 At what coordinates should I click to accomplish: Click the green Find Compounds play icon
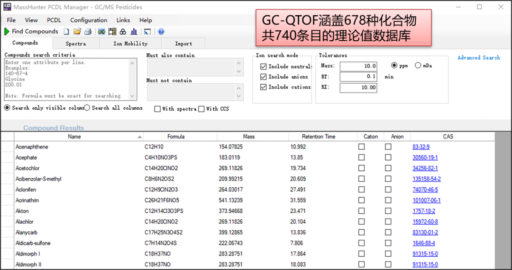click(7, 32)
